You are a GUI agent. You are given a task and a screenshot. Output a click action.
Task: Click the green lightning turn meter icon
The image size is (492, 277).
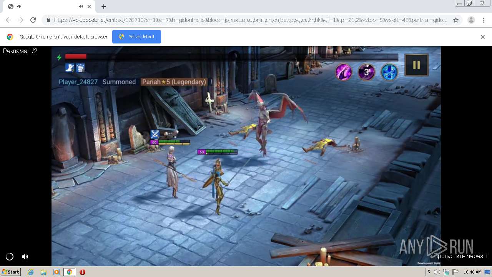(x=59, y=57)
